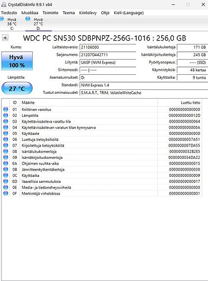The height and width of the screenshot is (281, 208).
Task: Click status icon of Ohjaimen ruuhka-aika row
Action: [x=6, y=163]
